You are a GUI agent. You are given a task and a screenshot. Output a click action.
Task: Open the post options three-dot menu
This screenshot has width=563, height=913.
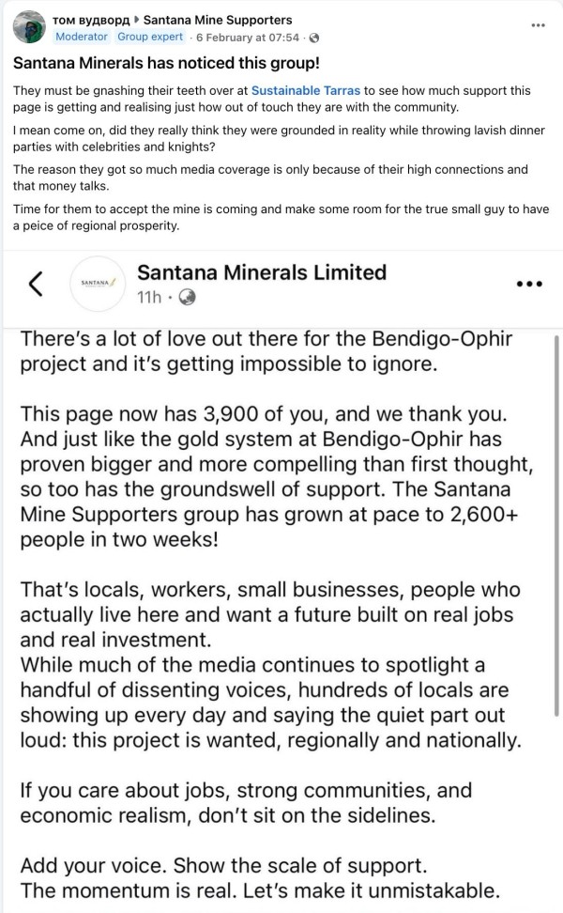tap(538, 24)
